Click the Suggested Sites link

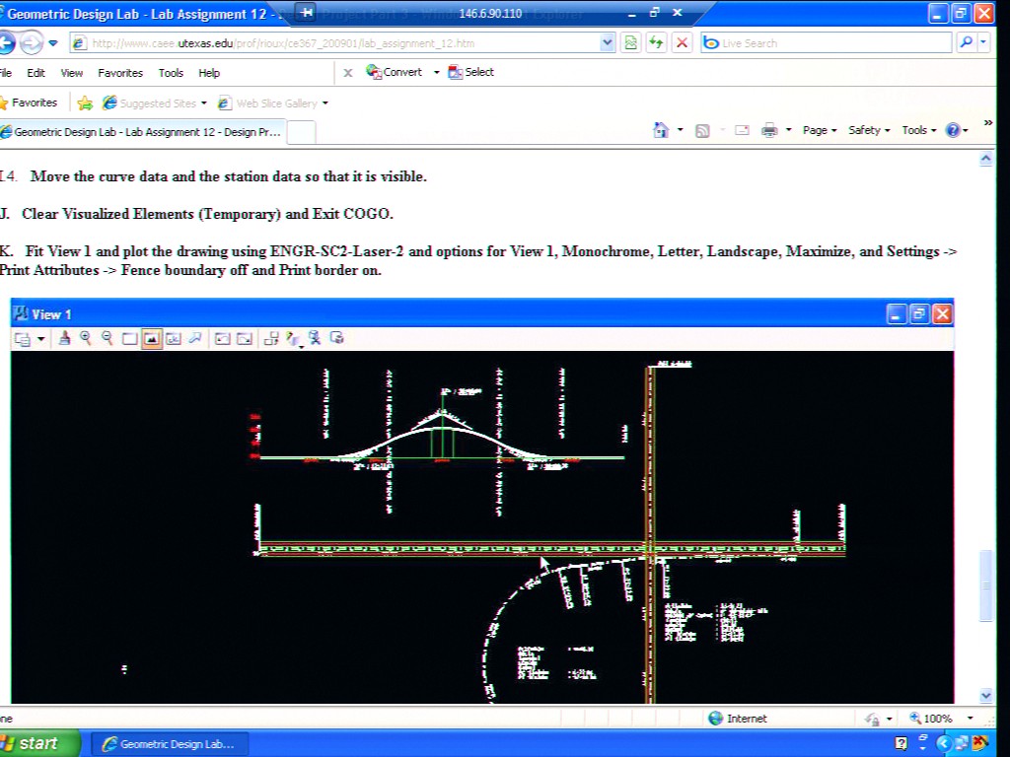[x=150, y=103]
